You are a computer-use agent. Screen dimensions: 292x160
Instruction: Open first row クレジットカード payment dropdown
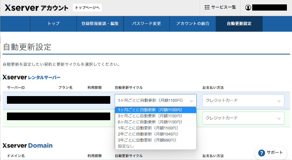point(243,100)
